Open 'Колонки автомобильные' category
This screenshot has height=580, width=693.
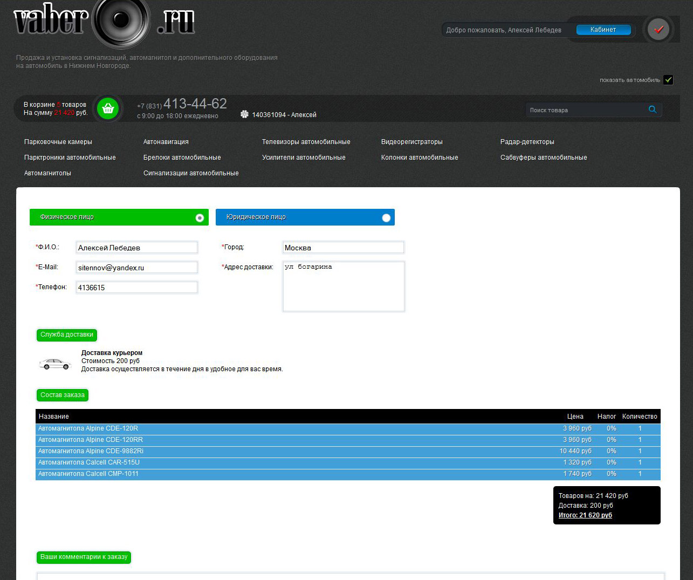point(420,158)
